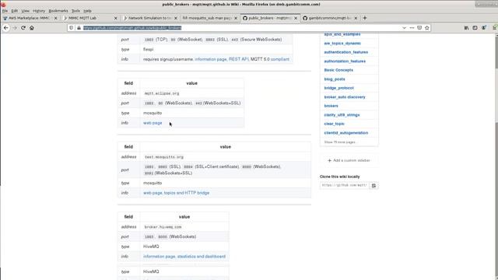This screenshot has height=280, width=498.
Task: Select the mqtt.eclipse.org address text
Action: (x=162, y=93)
